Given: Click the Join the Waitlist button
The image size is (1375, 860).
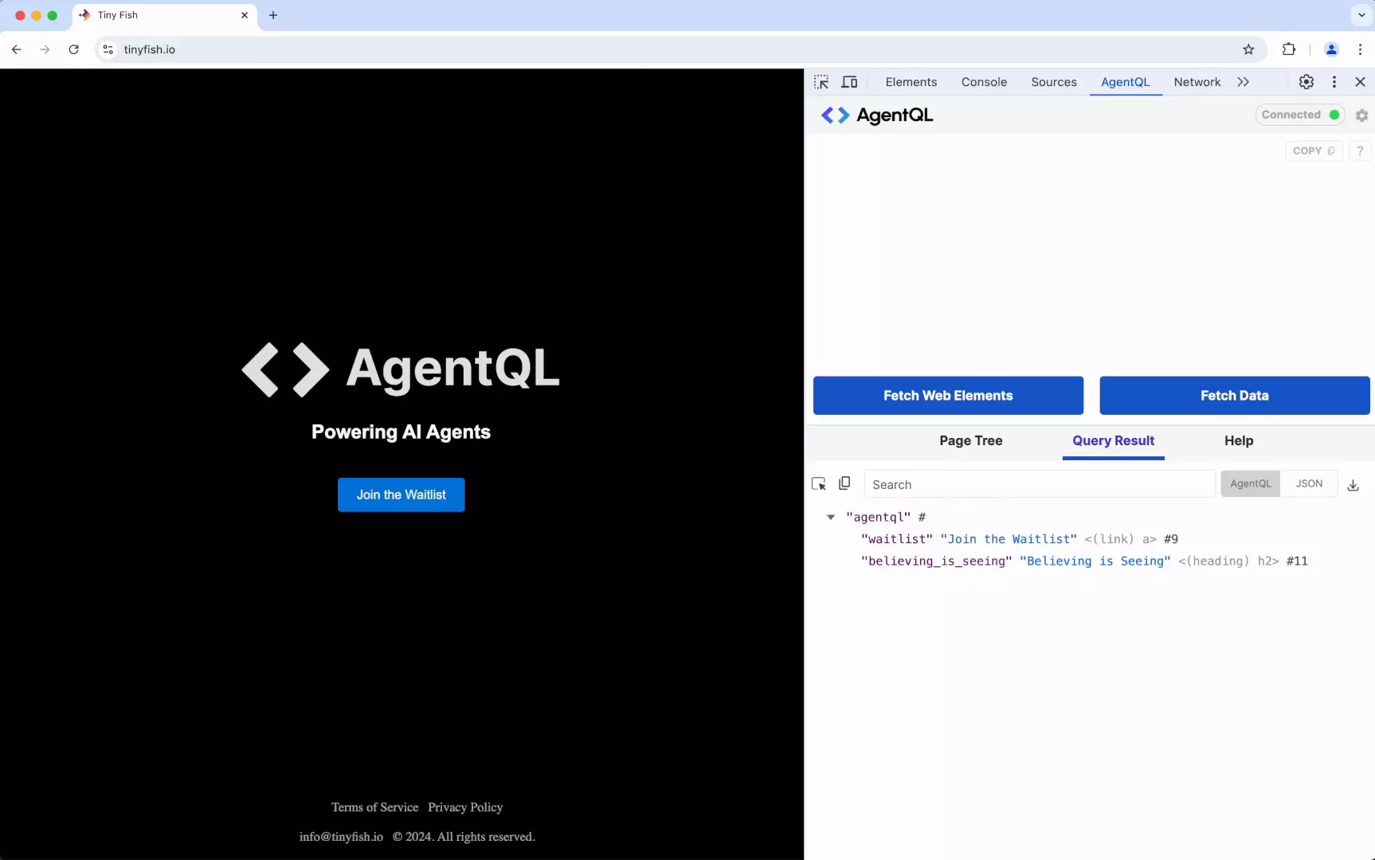Looking at the screenshot, I should click(x=402, y=494).
